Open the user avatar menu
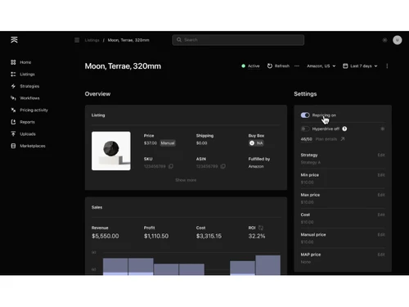Viewport: 409px width, 307px height. coord(398,40)
